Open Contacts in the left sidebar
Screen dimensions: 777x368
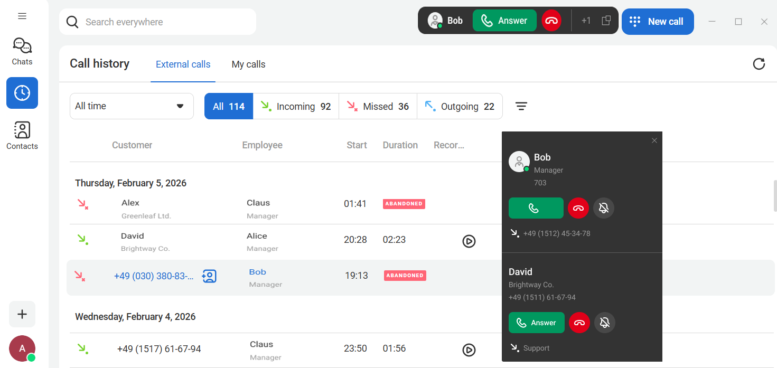[22, 136]
